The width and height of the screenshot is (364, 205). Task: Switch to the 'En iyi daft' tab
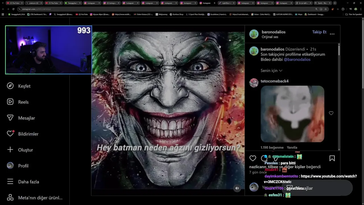[303, 3]
